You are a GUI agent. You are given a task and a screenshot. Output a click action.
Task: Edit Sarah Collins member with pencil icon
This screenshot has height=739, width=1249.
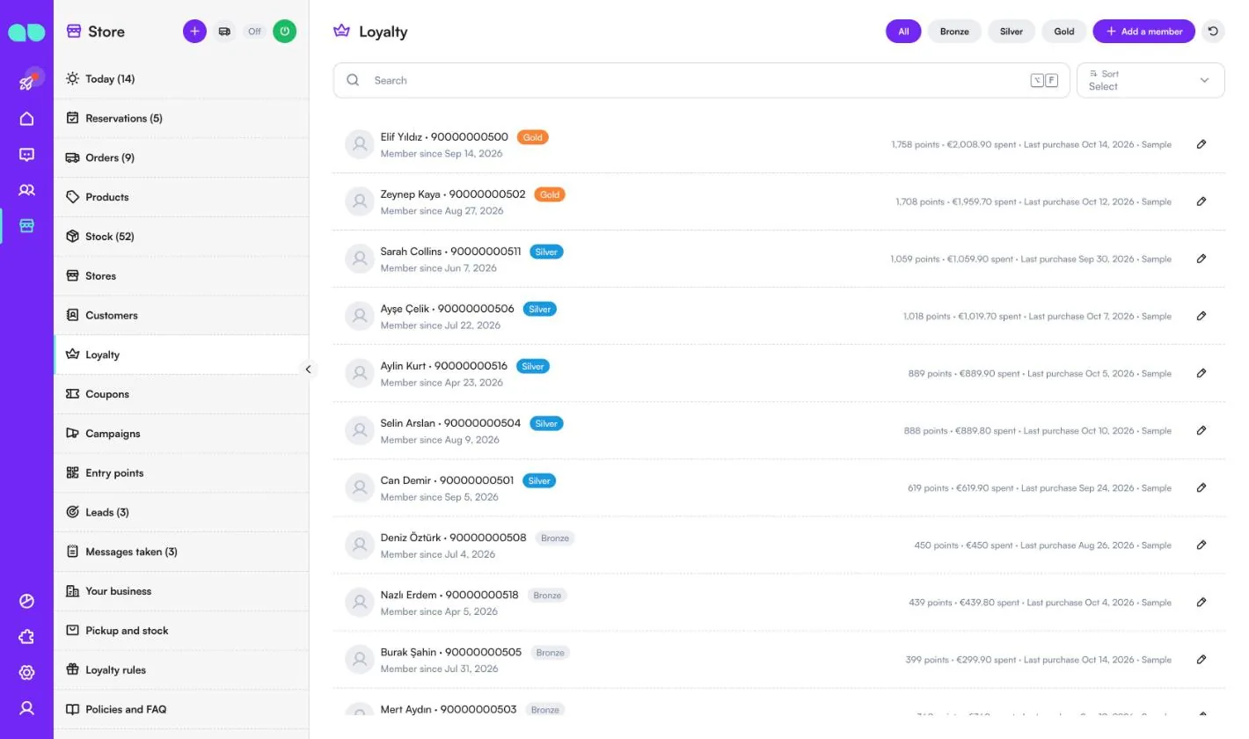(x=1202, y=259)
